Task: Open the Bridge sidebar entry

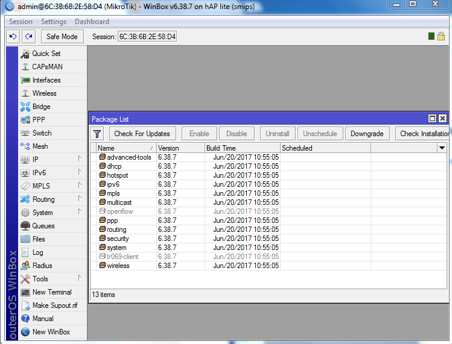Action: coord(53,107)
